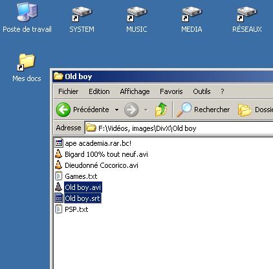The width and height of the screenshot is (273, 269).
Task: Click the green Précédente back arrow
Action: coord(63,110)
